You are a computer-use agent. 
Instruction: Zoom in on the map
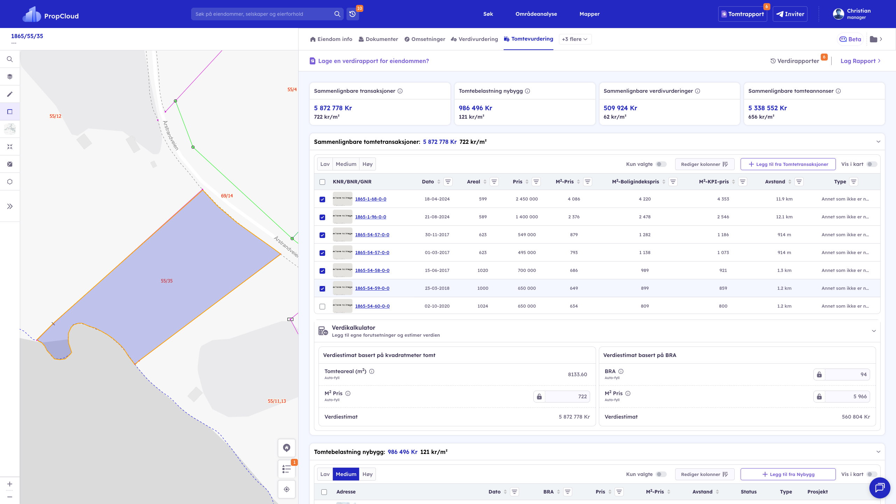pos(10,484)
